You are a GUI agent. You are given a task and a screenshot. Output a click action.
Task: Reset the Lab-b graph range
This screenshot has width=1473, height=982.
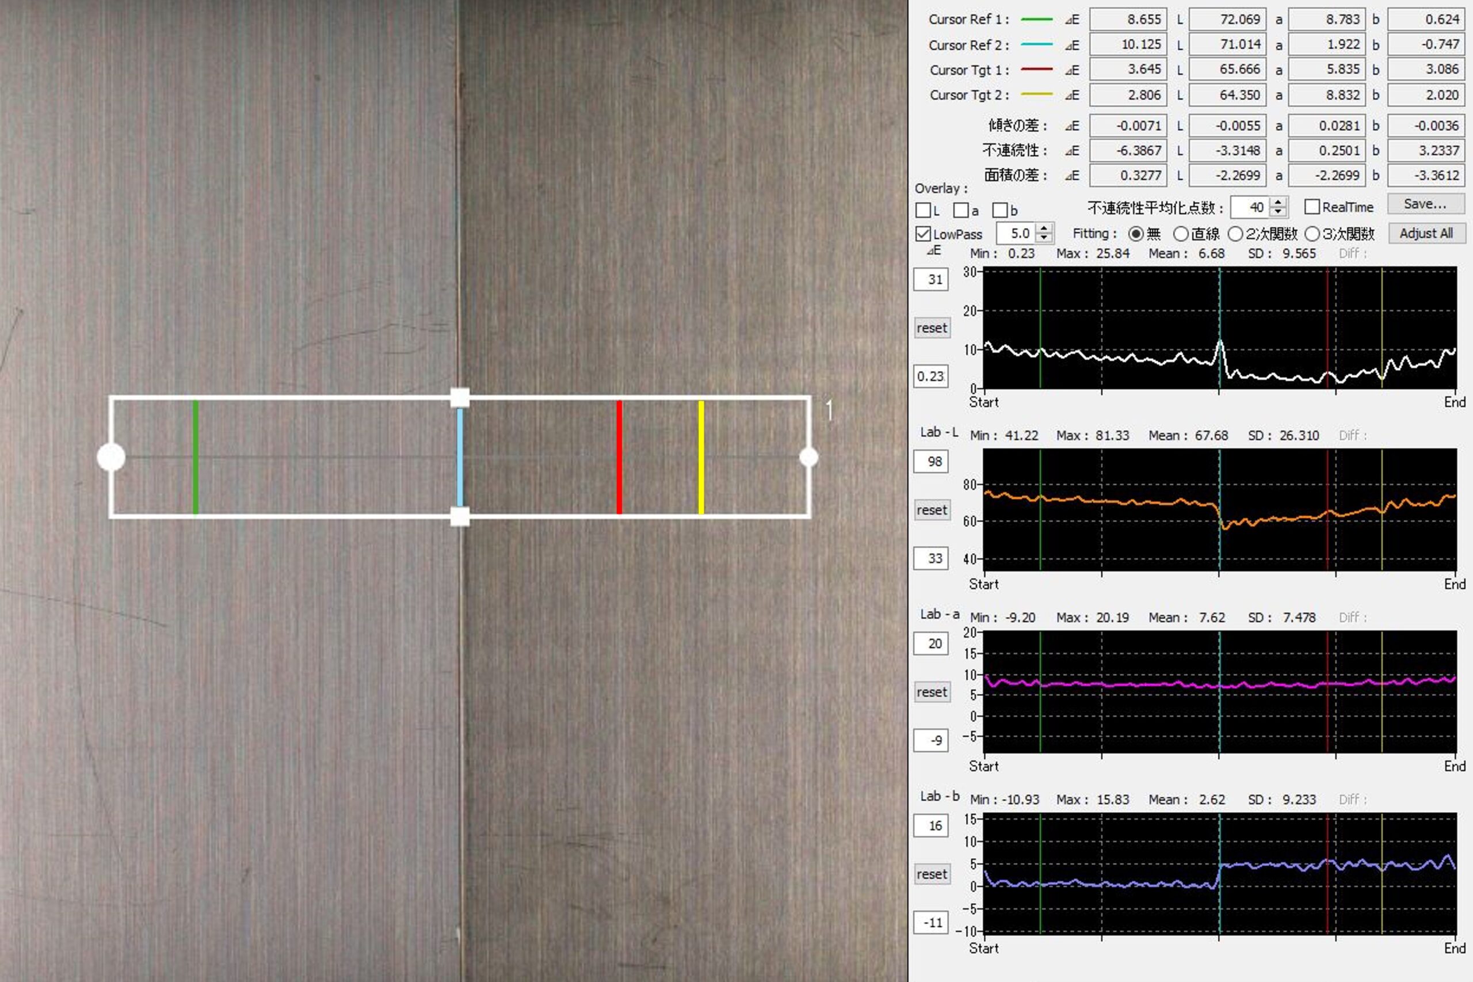932,874
